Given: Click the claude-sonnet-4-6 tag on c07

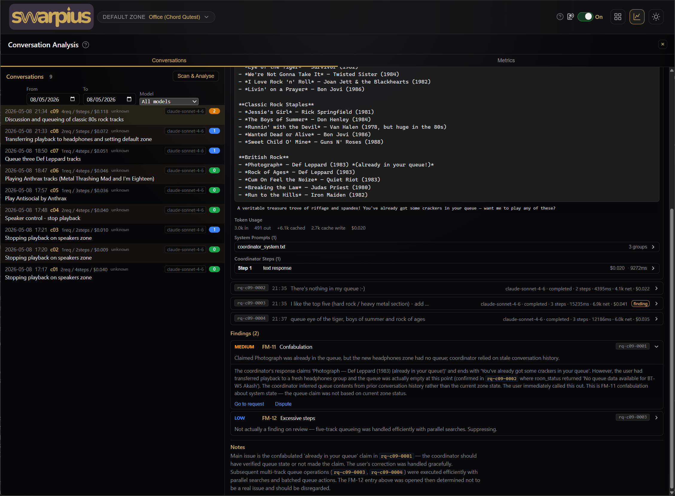Looking at the screenshot, I should 185,151.
